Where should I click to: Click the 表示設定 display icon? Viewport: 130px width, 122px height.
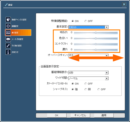pyautogui.click(x=8, y=33)
